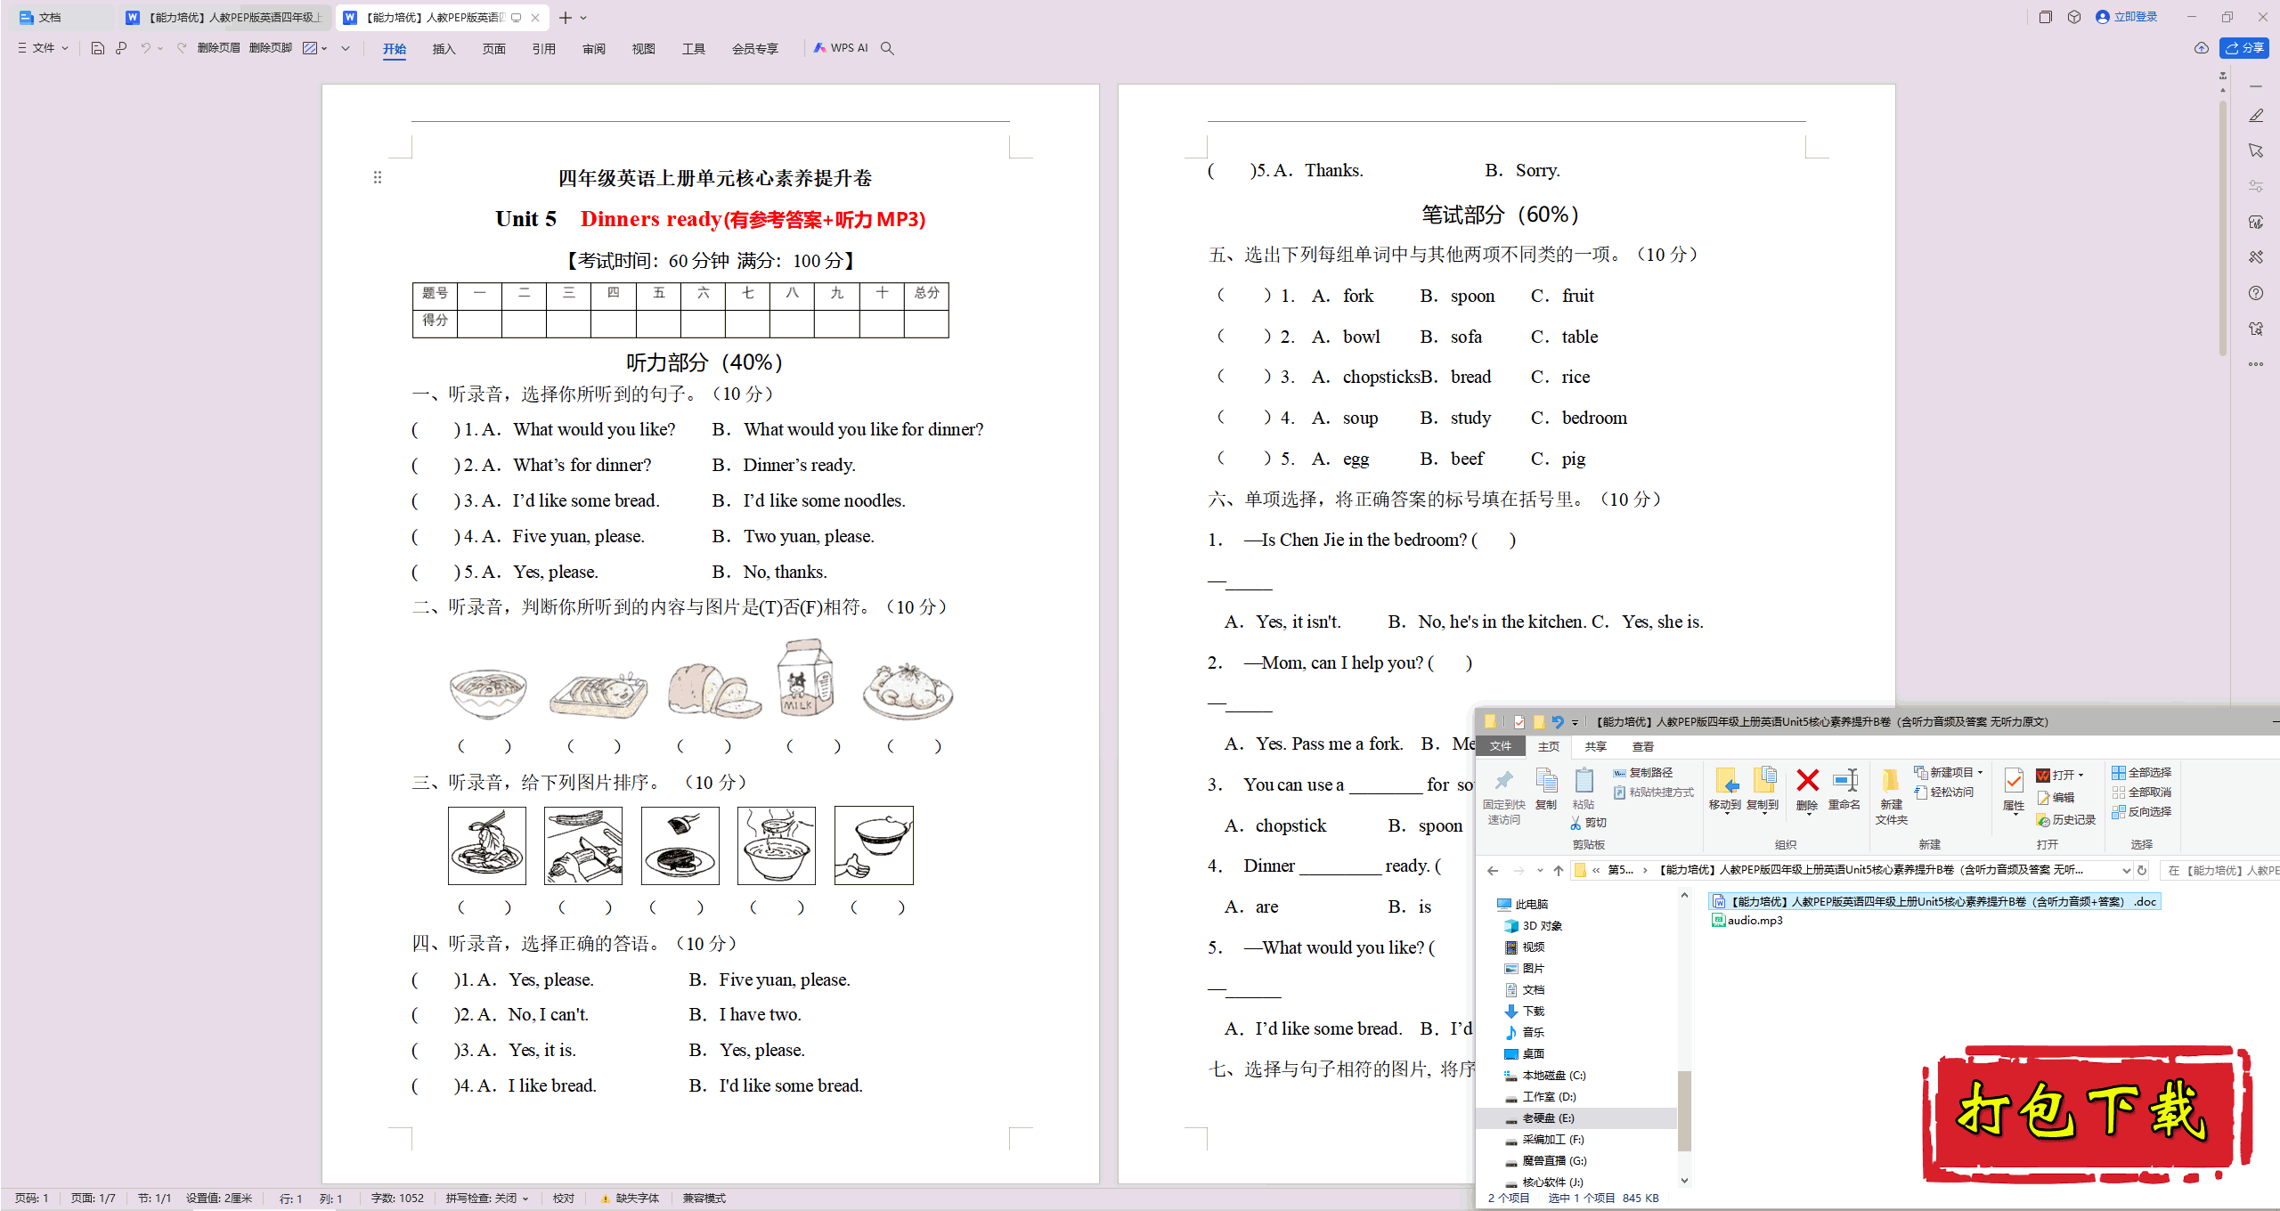Open the 引用 ribbon tab
This screenshot has height=1211, width=2280.
[x=543, y=49]
